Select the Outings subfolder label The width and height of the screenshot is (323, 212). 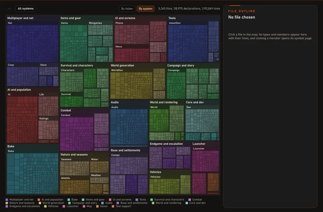[44, 118]
